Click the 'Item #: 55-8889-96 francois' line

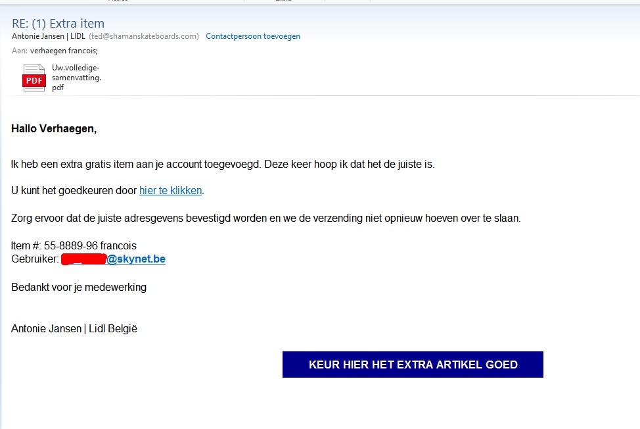pos(74,246)
